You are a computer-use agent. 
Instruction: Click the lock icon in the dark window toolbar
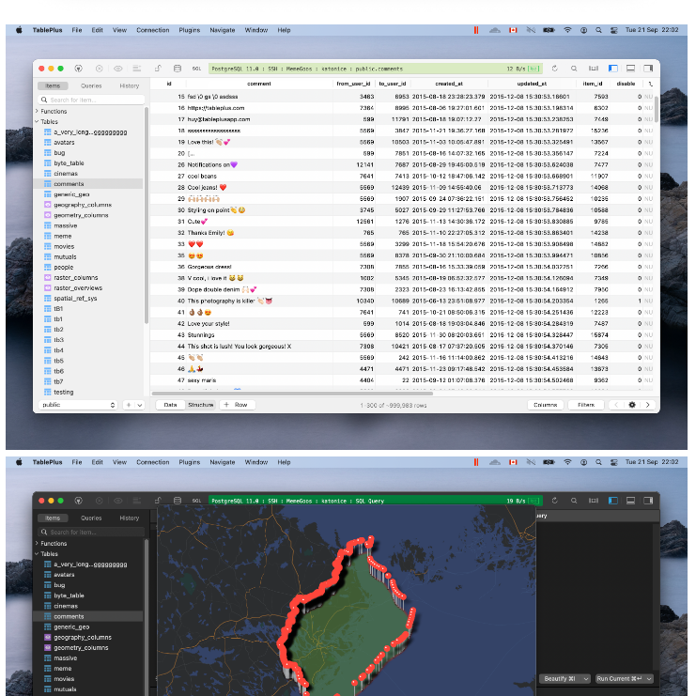coord(158,501)
